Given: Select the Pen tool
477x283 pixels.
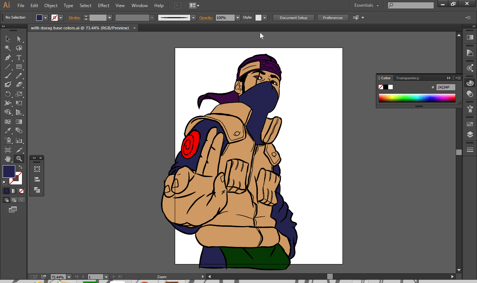Looking at the screenshot, I should [7, 58].
